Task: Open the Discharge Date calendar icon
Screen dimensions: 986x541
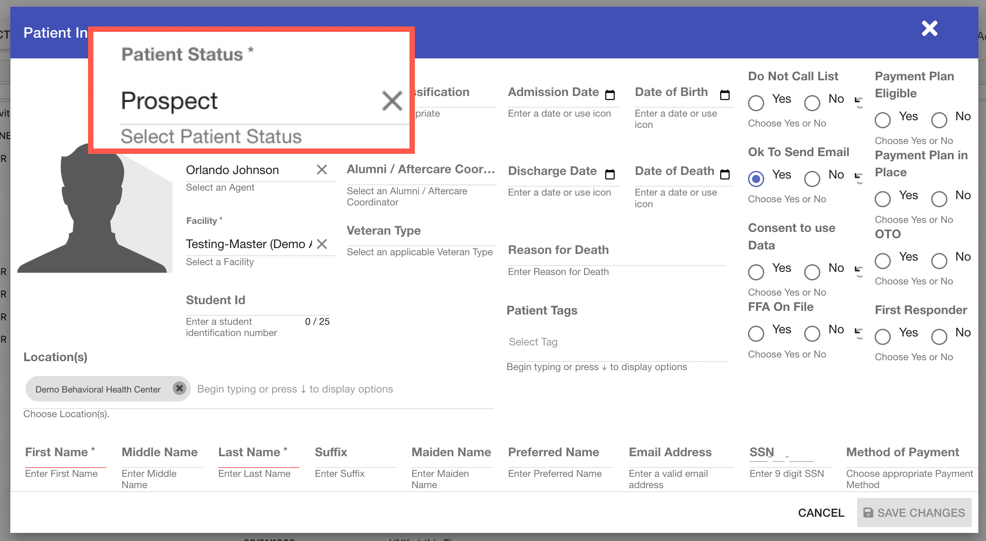Action: coord(610,174)
